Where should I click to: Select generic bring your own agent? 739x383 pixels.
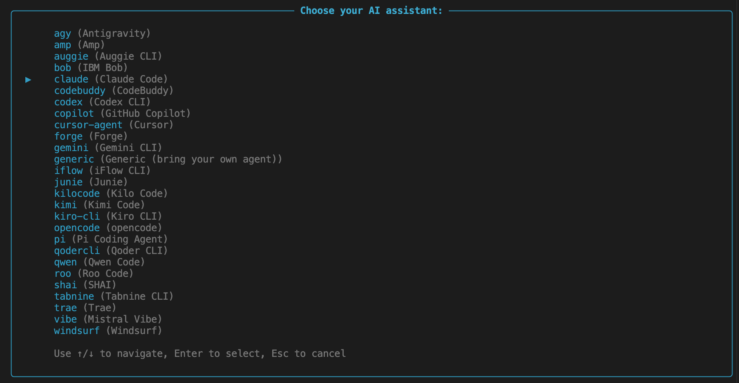point(168,159)
